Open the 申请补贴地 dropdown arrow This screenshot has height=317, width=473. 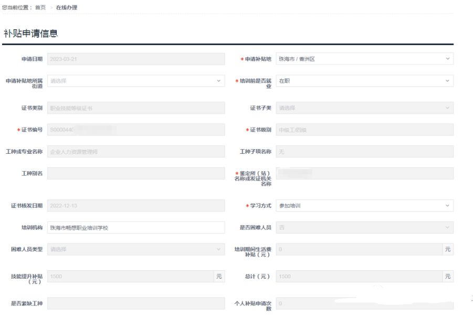(447, 59)
